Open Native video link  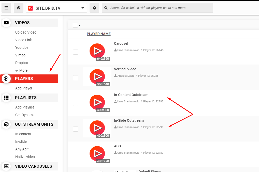click(25, 157)
